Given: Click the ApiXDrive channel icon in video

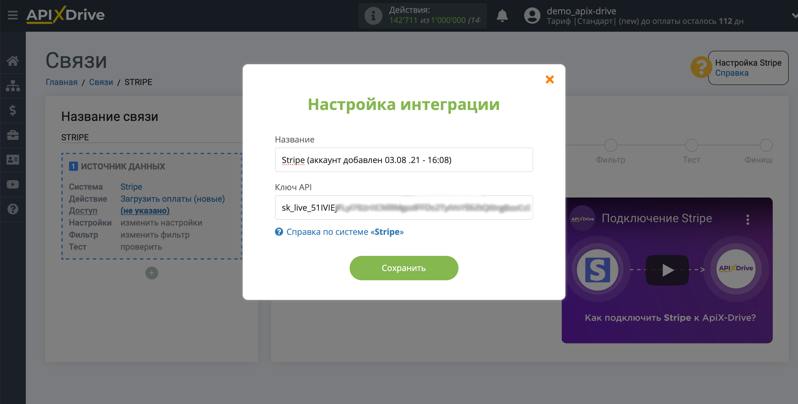Looking at the screenshot, I should click(583, 219).
